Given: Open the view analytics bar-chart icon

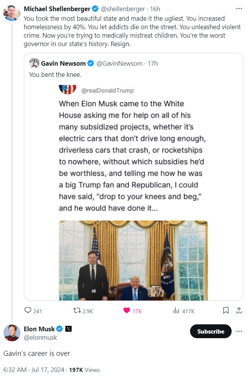Looking at the screenshot, I should pyautogui.click(x=177, y=311).
